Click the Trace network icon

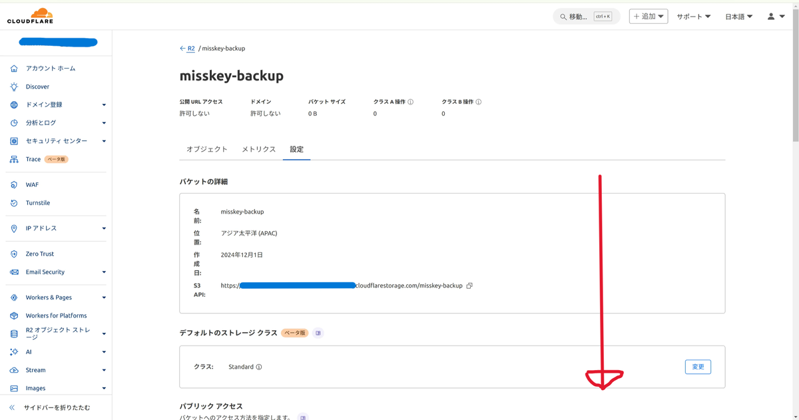pyautogui.click(x=14, y=160)
